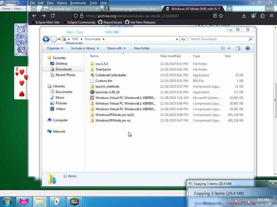Image resolution: width=277 pixels, height=207 pixels.
Task: Toggle the preview pane
Action: point(238,48)
